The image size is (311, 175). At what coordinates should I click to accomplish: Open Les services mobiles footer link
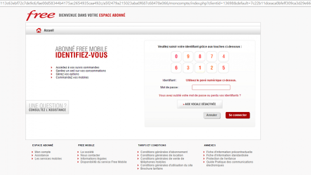(48, 159)
